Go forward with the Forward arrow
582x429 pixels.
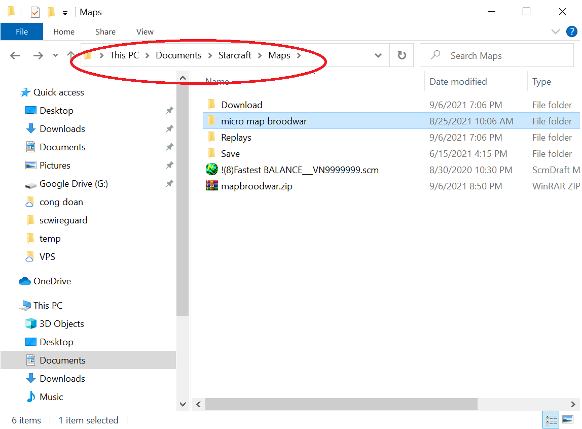(38, 56)
